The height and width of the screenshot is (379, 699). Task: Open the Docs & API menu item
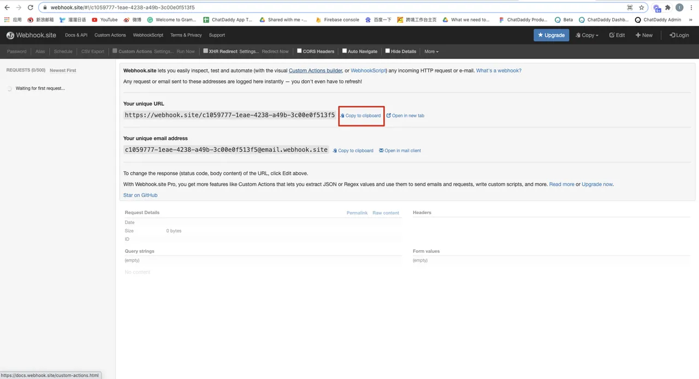coord(76,35)
